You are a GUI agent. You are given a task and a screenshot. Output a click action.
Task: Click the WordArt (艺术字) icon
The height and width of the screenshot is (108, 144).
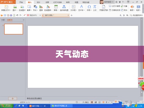(x=82, y=7)
